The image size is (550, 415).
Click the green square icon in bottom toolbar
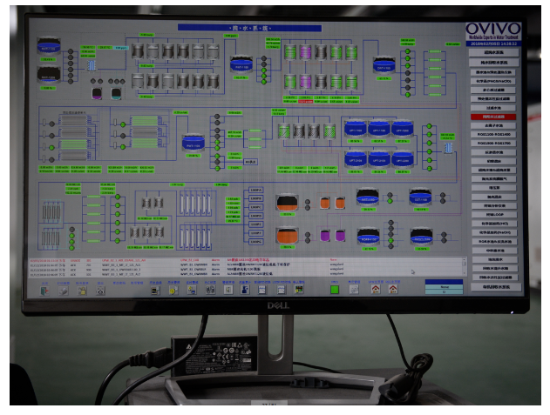[334, 290]
